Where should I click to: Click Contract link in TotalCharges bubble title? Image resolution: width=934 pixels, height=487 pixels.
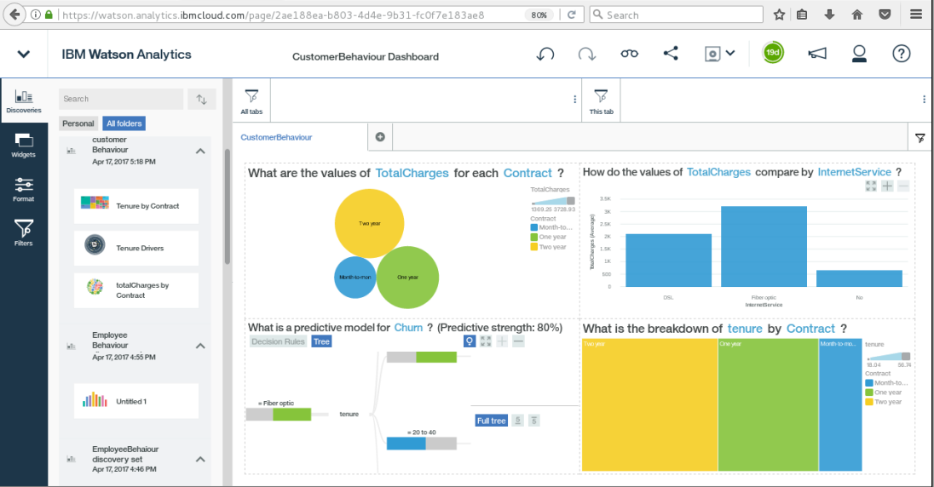pyautogui.click(x=528, y=173)
